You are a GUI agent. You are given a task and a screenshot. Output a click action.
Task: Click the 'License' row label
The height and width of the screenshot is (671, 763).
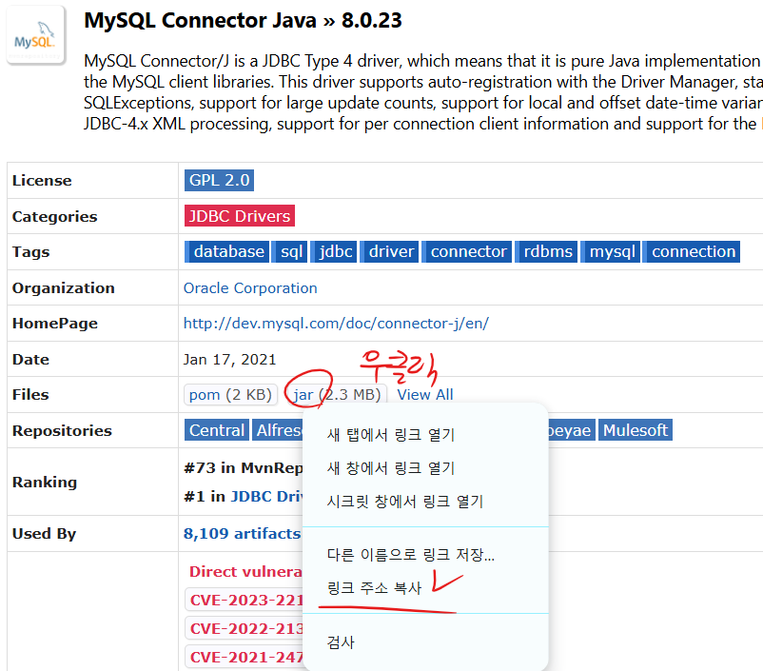(x=42, y=180)
